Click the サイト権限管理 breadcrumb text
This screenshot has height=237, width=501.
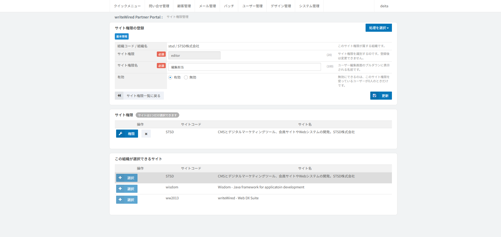click(177, 17)
